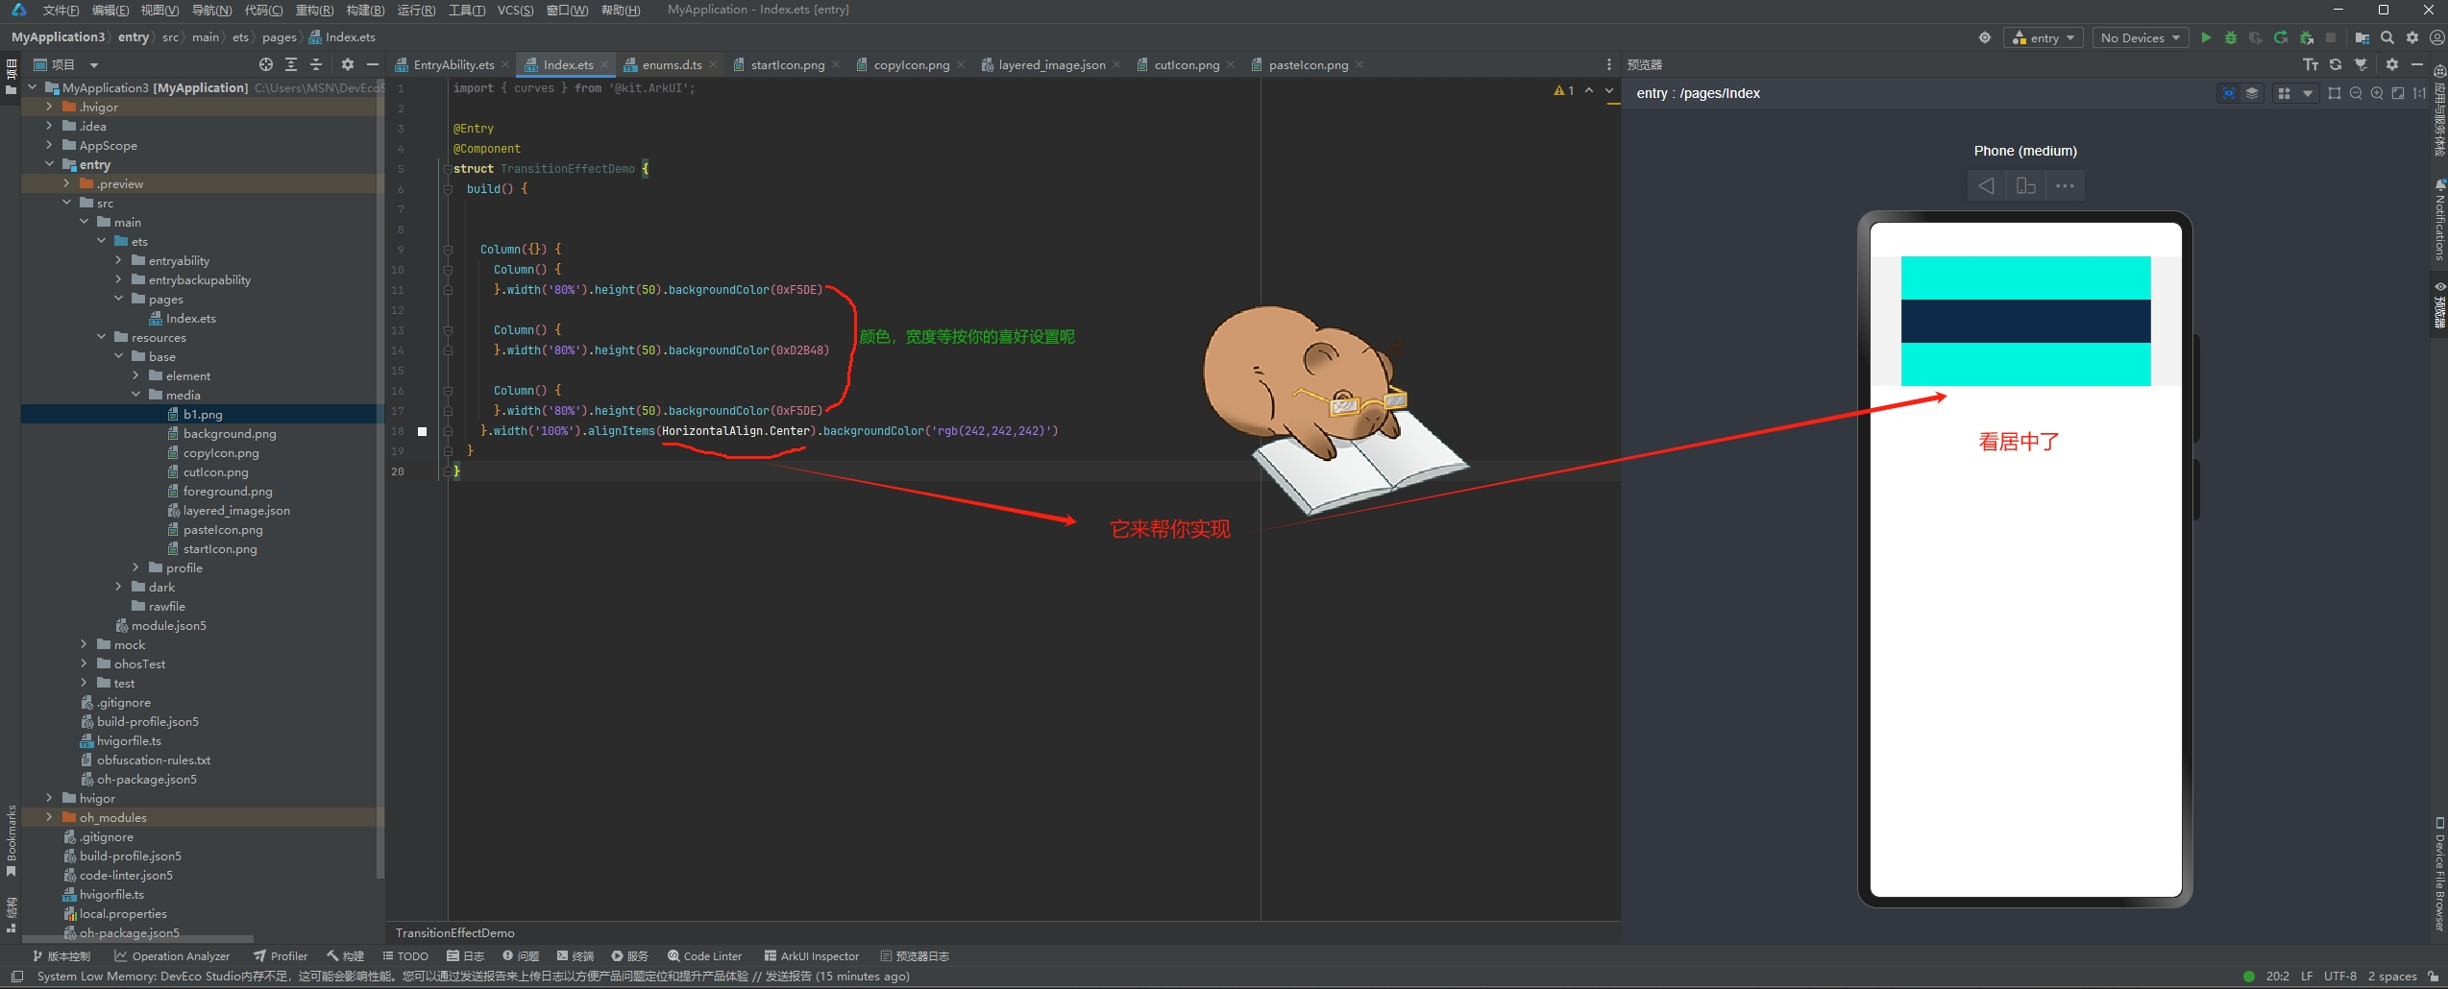Open the 文件(F) menu
Viewport: 2448px width, 989px height.
tap(61, 10)
